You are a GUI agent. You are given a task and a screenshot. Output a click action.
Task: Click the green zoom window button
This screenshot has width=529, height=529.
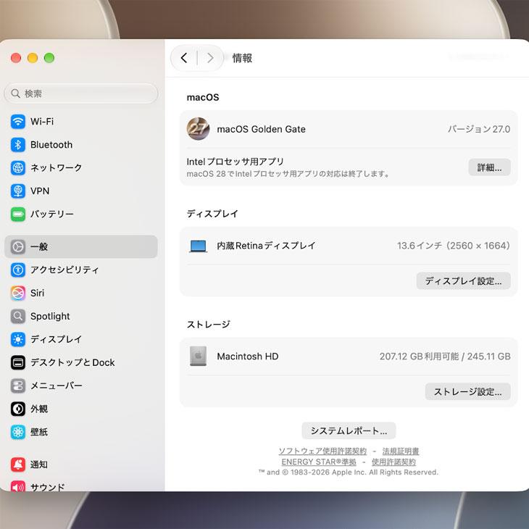coord(49,58)
